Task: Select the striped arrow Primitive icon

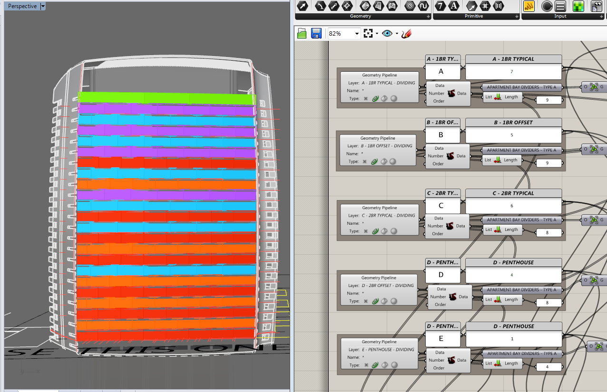Action: point(472,6)
